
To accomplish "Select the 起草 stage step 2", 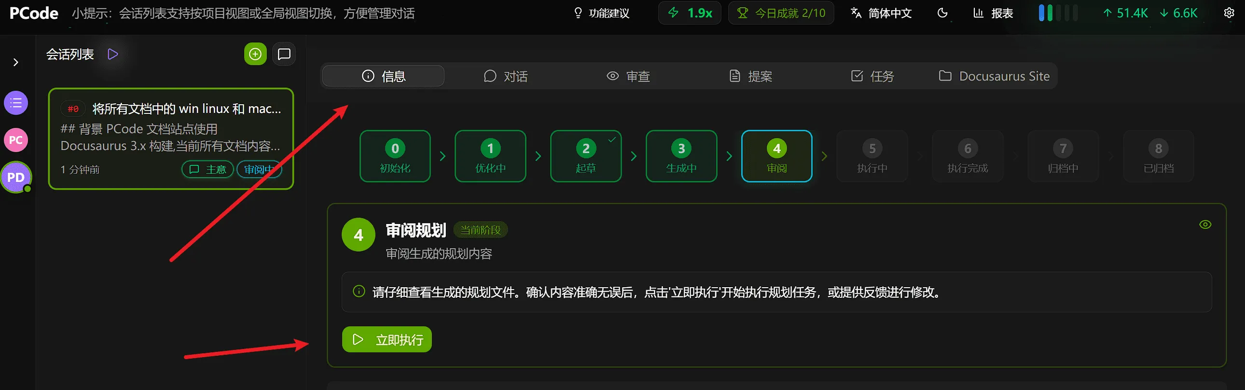I will pyautogui.click(x=586, y=156).
